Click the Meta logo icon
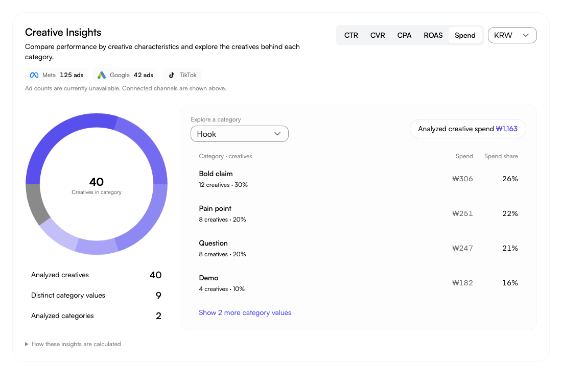 34,75
